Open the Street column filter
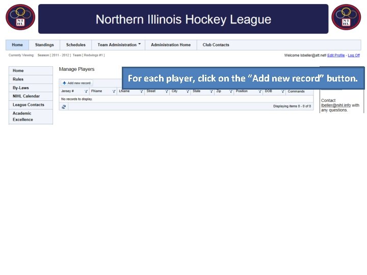The height and width of the screenshot is (275, 367). [x=166, y=91]
